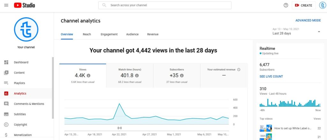Open Playlists in the sidebar
Viewport: 327px width, 140px height.
tap(19, 83)
